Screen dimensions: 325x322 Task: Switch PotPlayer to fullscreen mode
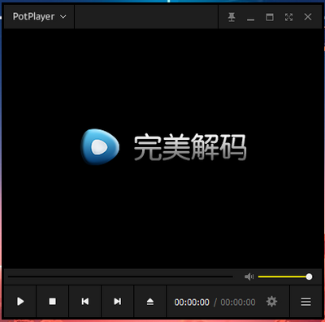(x=288, y=17)
